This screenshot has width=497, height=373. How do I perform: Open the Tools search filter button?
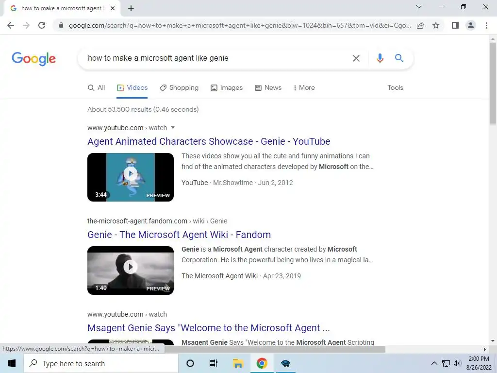[x=395, y=88]
